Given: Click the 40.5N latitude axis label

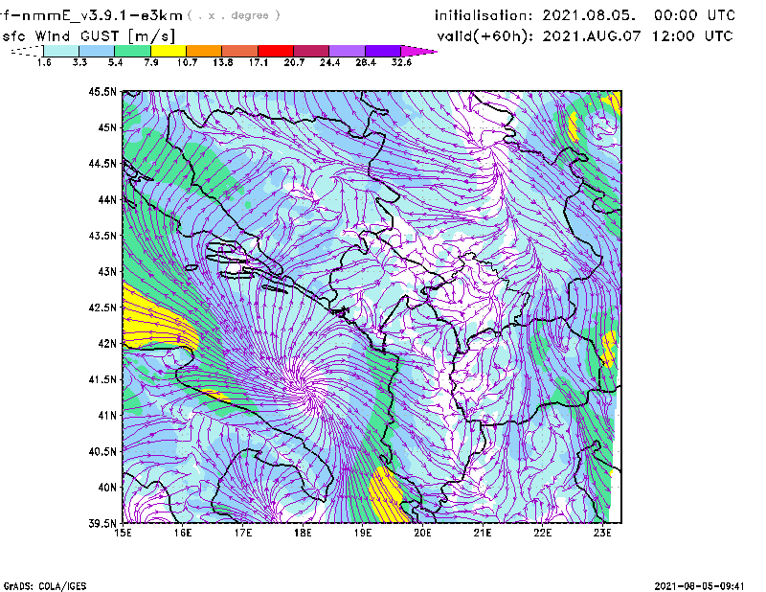Looking at the screenshot, I should coord(102,451).
